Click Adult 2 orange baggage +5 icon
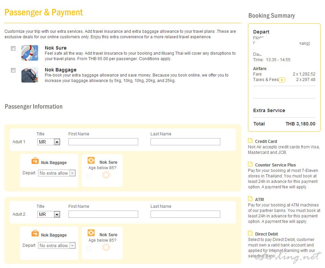325x268 pixels. [x=35, y=233]
